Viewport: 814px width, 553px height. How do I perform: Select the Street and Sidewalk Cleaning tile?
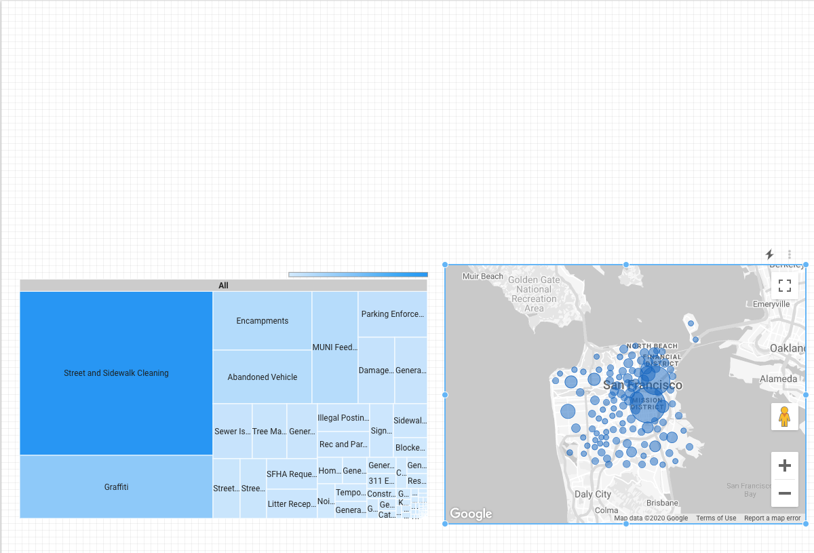tap(116, 373)
